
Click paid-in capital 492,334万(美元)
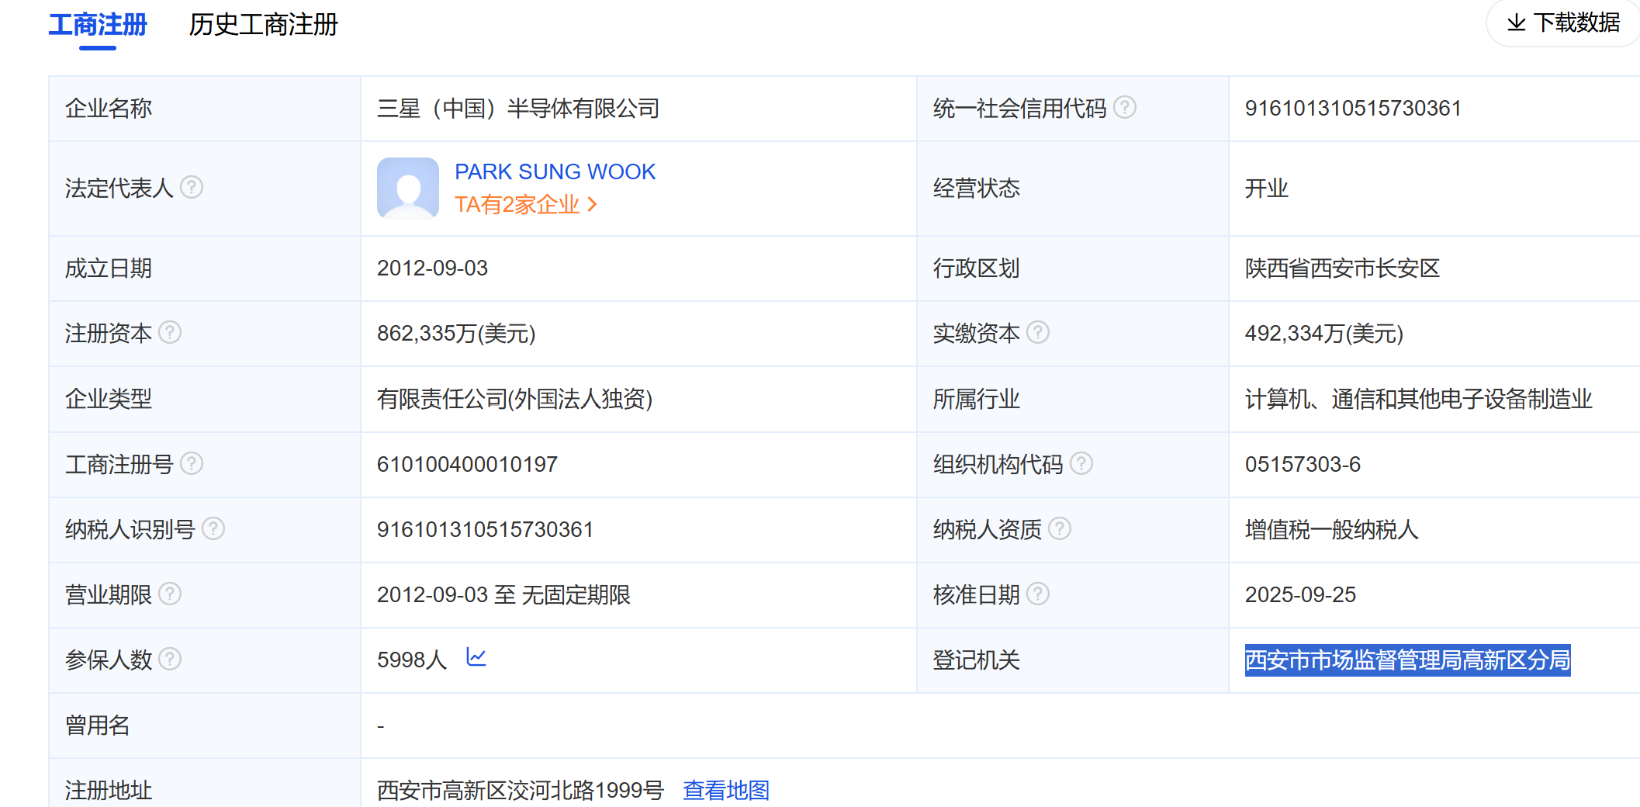point(1324,334)
